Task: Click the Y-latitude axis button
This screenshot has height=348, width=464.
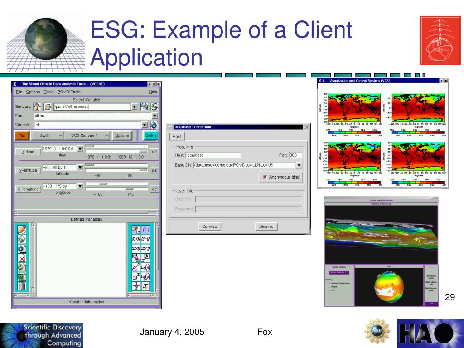Action: coord(28,170)
